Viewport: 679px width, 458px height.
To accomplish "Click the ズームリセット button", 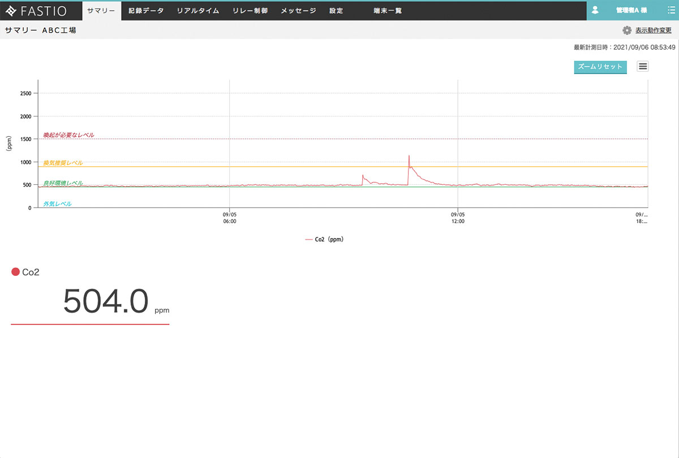I will click(600, 67).
